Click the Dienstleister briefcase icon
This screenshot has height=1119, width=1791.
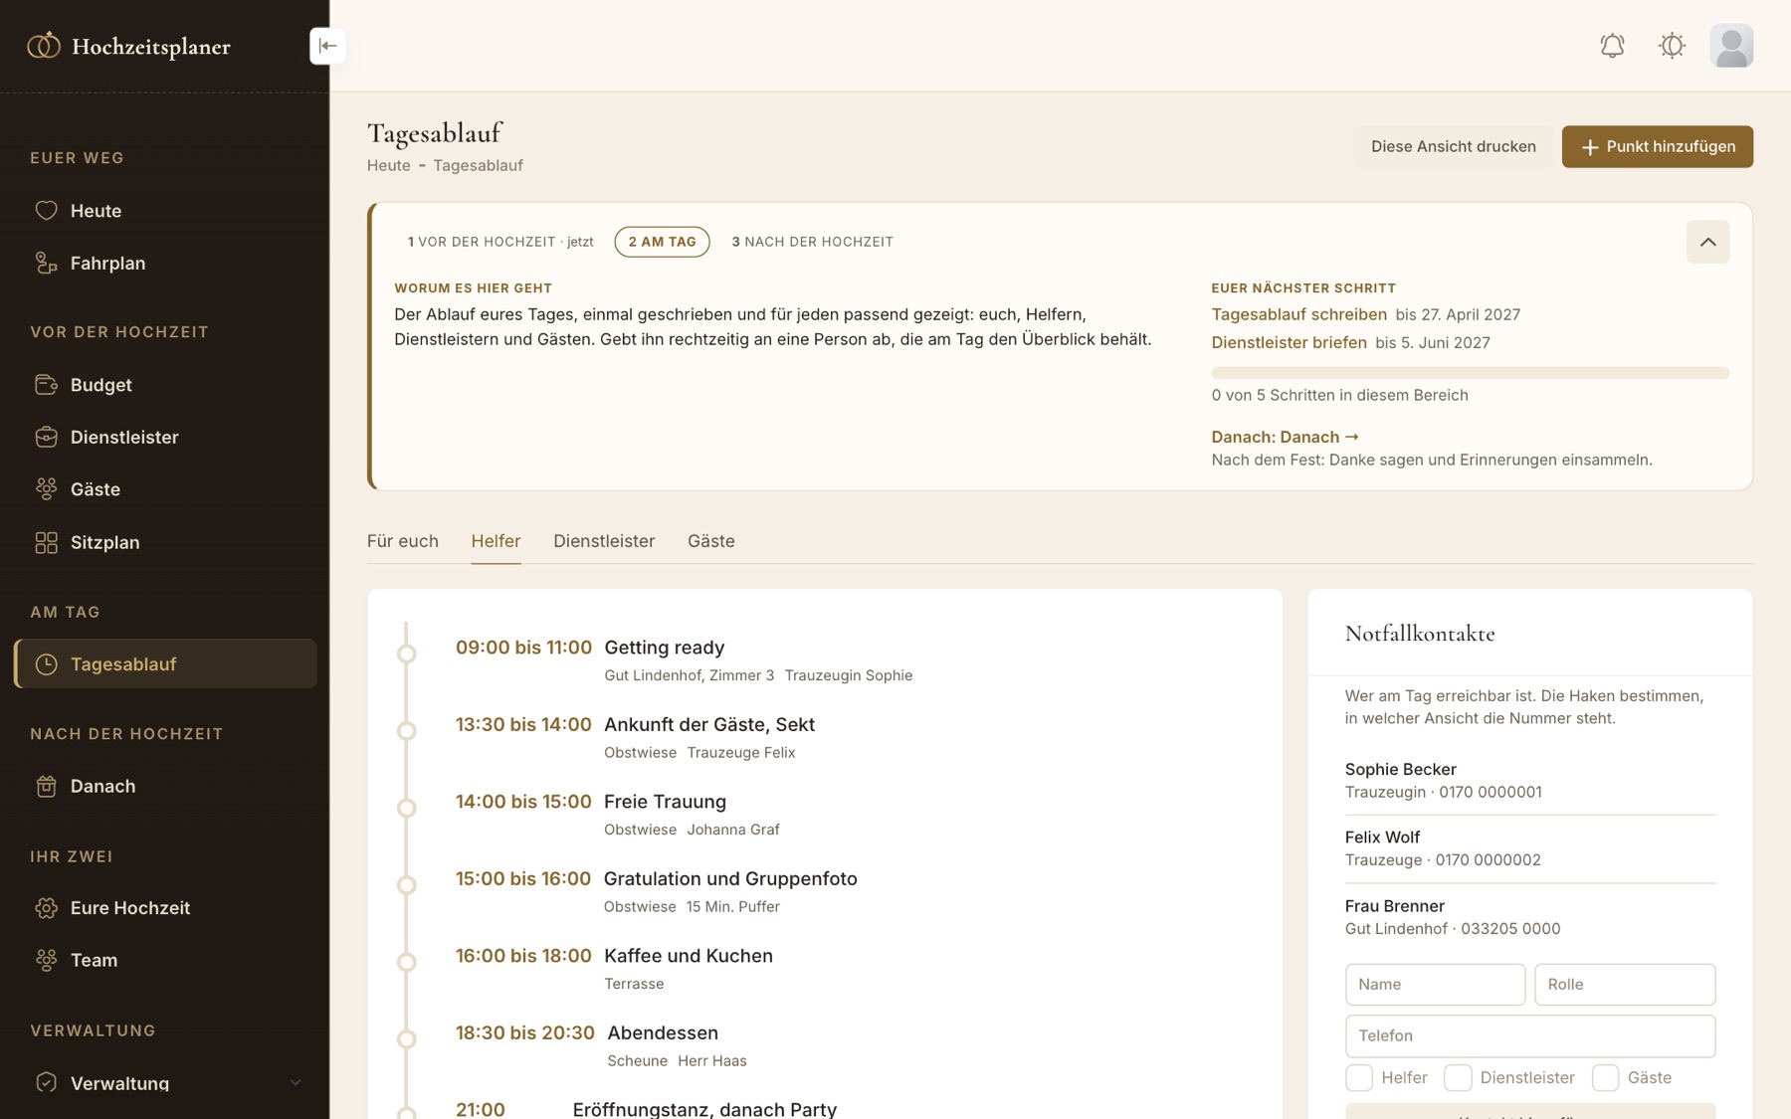(x=46, y=437)
